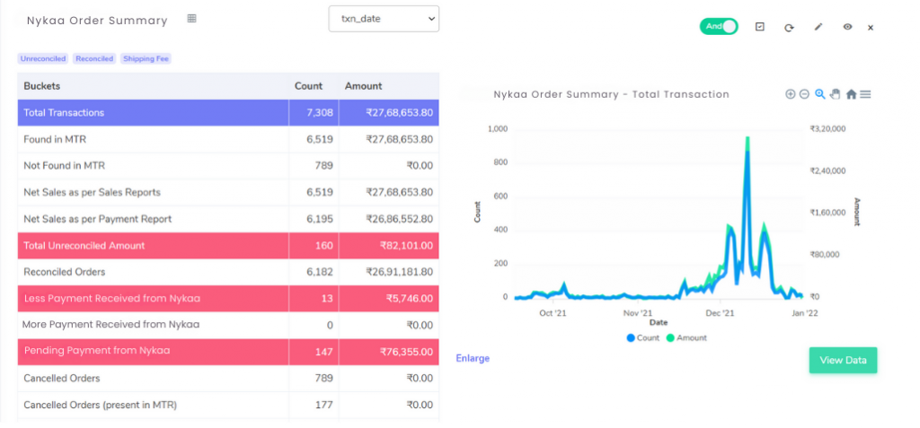Zoom out on the chart
This screenshot has width=920, height=428.
(804, 94)
